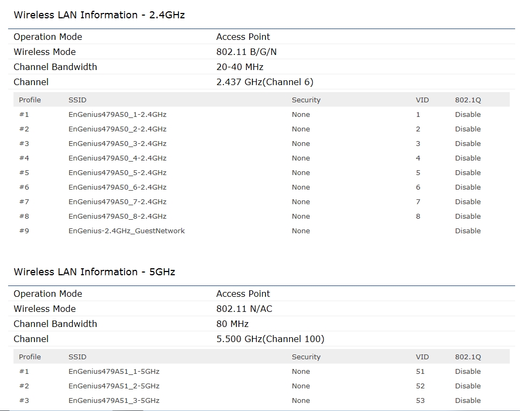Click the 5.500 GHz(Channel 100) value
Viewport: 520px width, 411px height.
pyautogui.click(x=270, y=339)
